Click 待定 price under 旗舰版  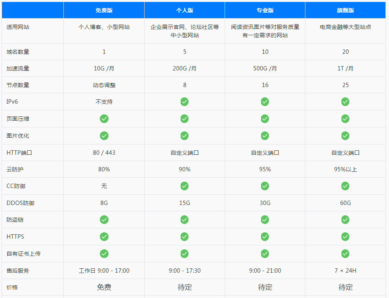(345, 287)
